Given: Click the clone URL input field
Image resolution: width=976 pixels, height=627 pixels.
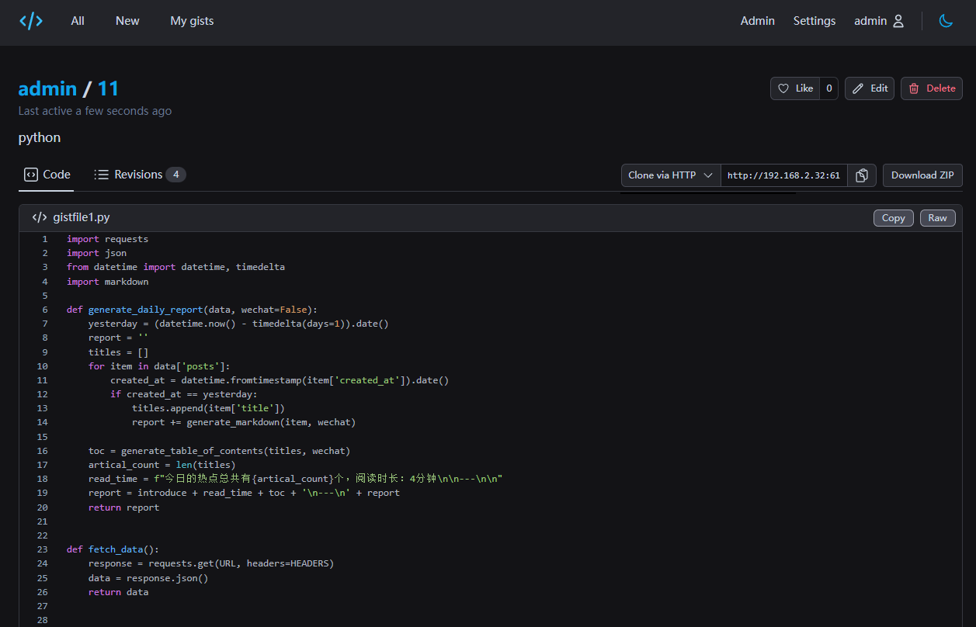Looking at the screenshot, I should (783, 175).
